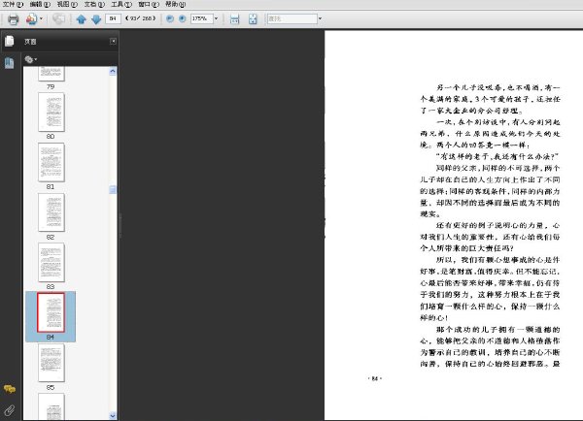Open the zoom percentage dropdown arrow
Viewport: 583px width, 421px height.
[x=216, y=18]
